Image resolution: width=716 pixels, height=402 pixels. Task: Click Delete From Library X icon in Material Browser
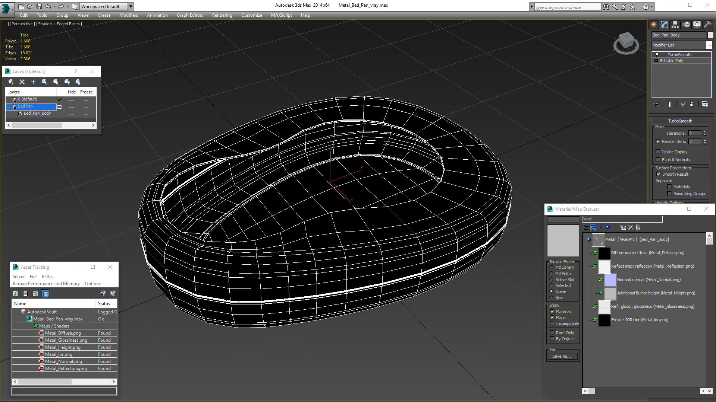click(x=631, y=227)
